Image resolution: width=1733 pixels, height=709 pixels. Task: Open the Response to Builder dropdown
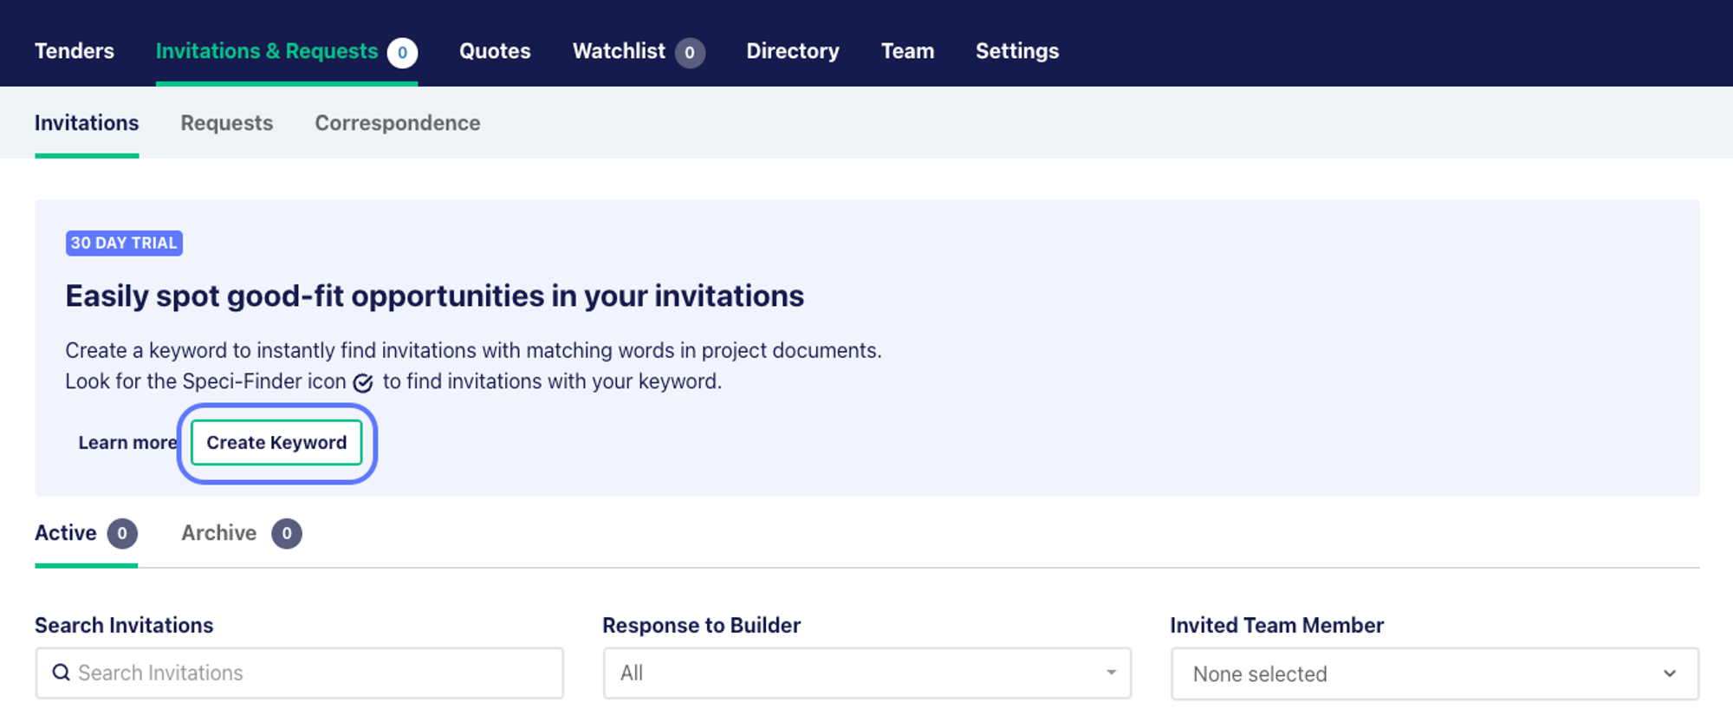click(867, 673)
